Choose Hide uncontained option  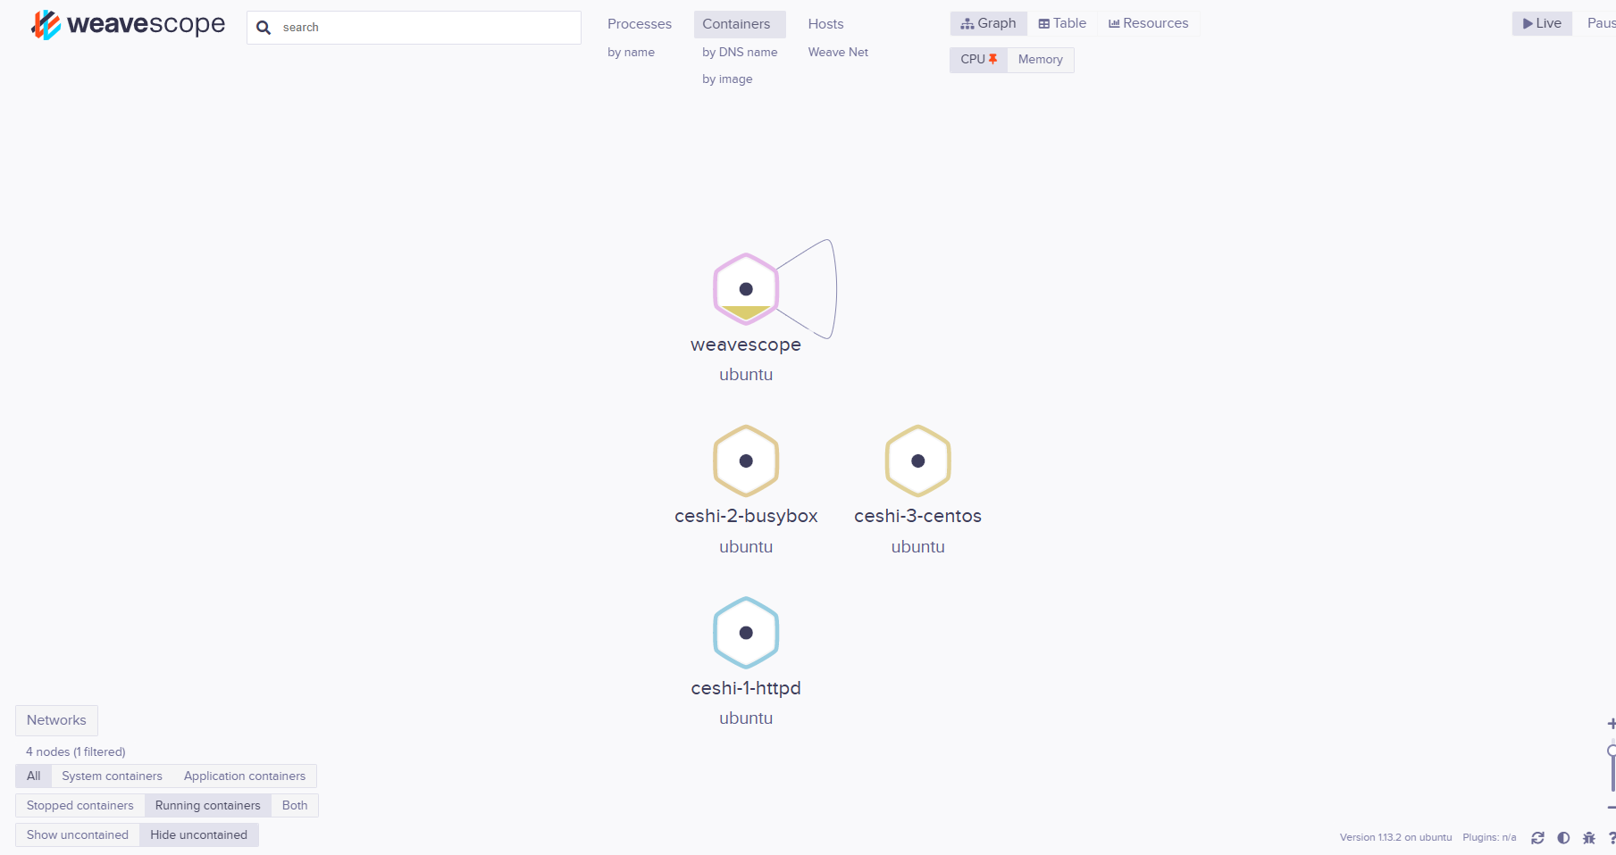tap(198, 835)
